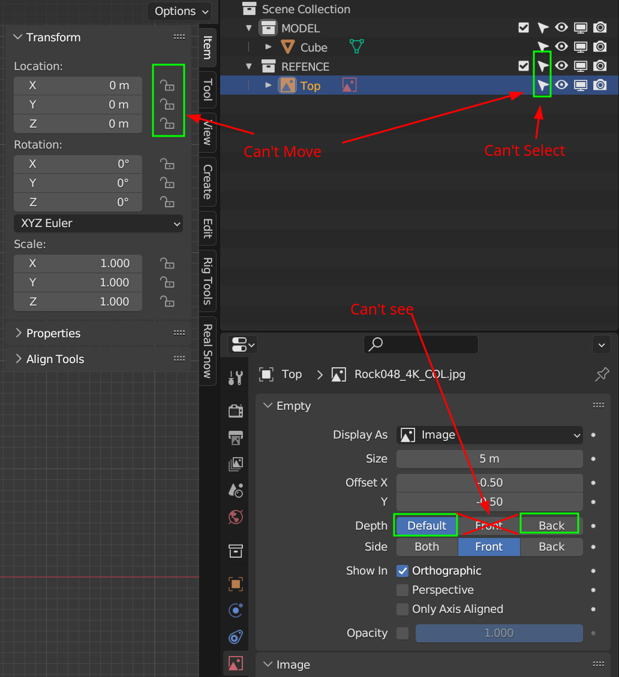Toggle viewport monitor icon for REFENCE collection
Screen dimensions: 619x677
(x=581, y=66)
